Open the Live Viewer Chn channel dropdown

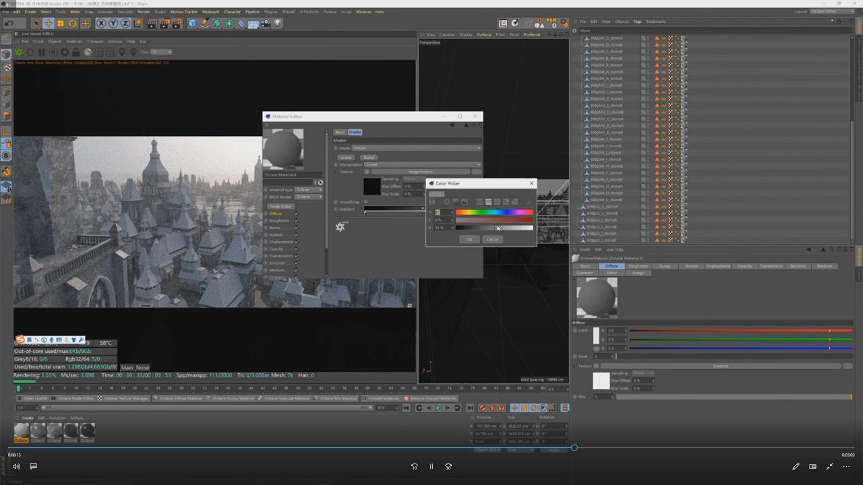(161, 52)
